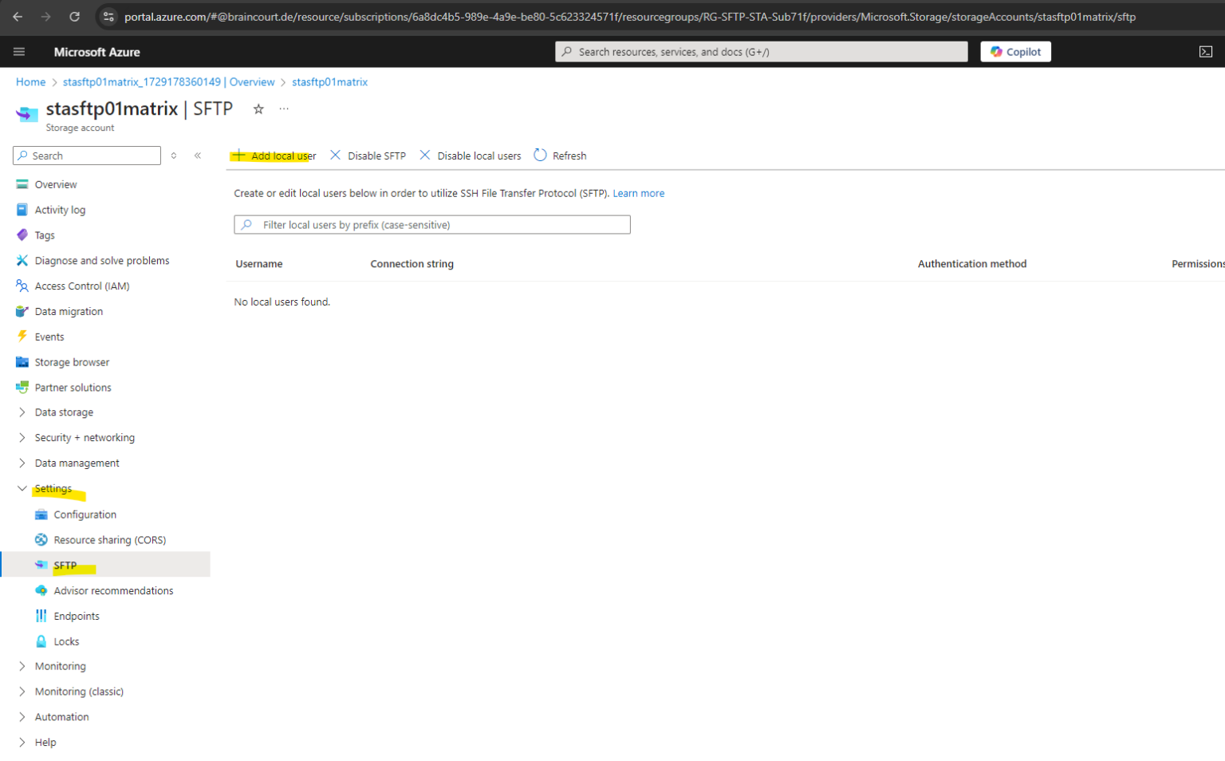Open the Storage browser

72,361
